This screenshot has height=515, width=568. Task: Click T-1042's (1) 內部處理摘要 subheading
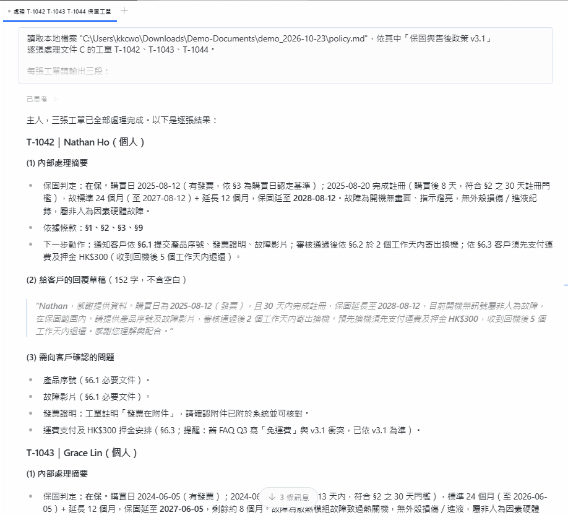tap(58, 163)
